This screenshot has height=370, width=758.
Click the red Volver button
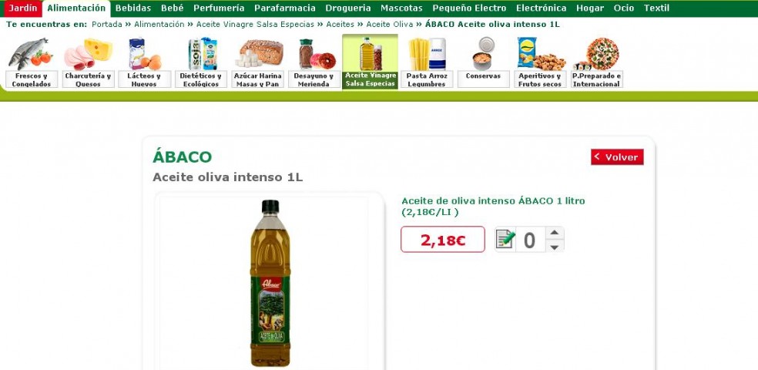pos(617,156)
